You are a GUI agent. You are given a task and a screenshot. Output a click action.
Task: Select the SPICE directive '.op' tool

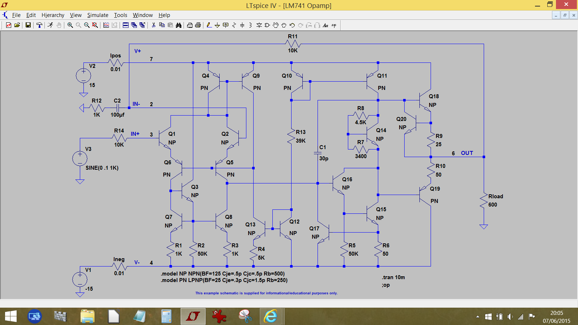click(x=334, y=25)
